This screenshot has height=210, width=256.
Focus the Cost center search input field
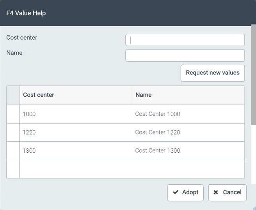click(x=185, y=40)
